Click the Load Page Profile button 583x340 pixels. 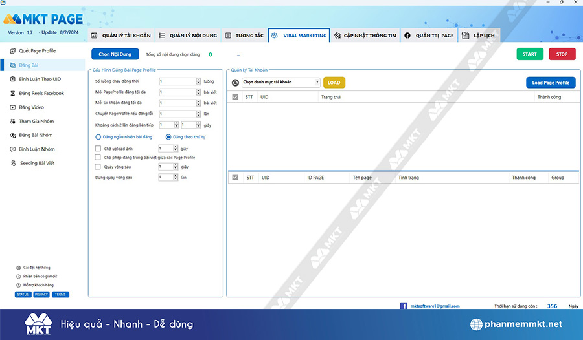click(551, 82)
